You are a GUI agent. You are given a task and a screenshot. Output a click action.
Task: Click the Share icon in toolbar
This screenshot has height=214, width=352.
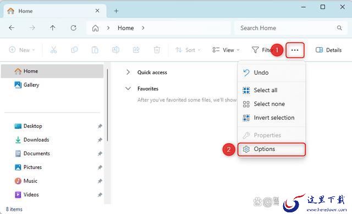coord(136,50)
